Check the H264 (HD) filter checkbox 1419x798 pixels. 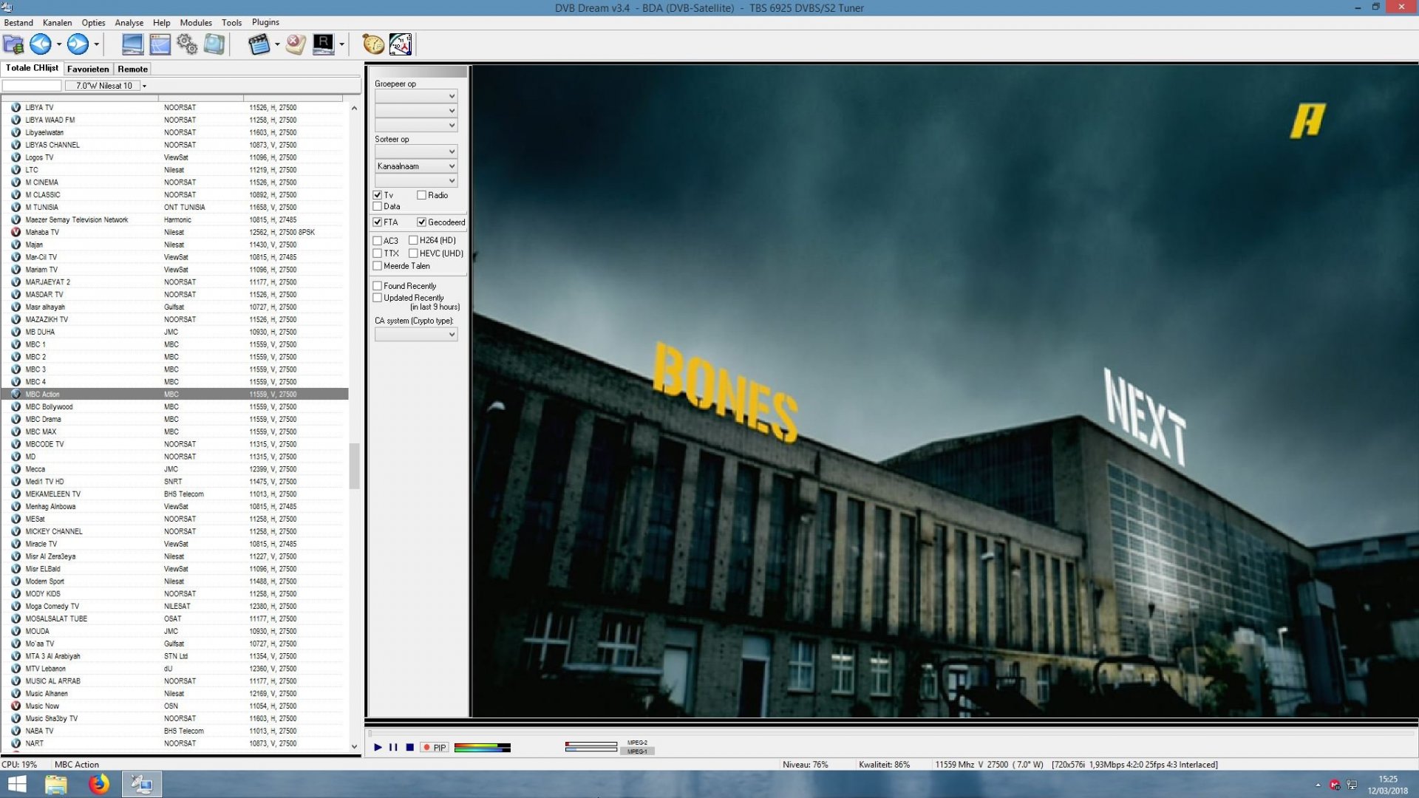415,239
